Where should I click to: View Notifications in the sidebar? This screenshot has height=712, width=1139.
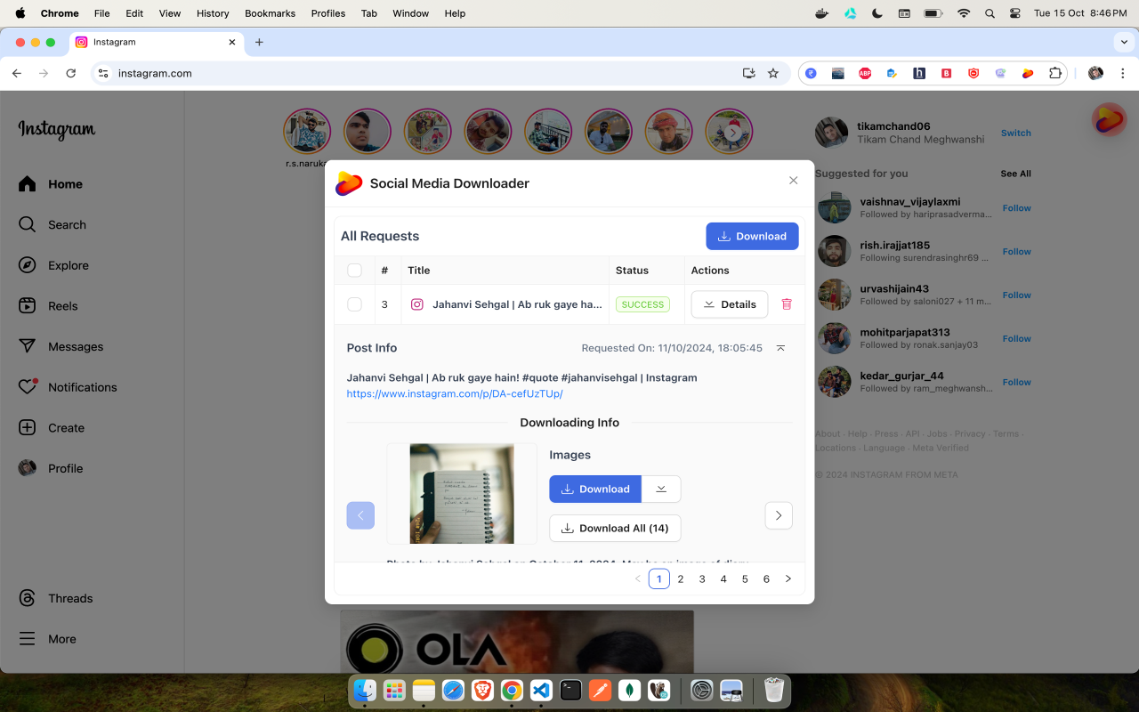(x=82, y=386)
